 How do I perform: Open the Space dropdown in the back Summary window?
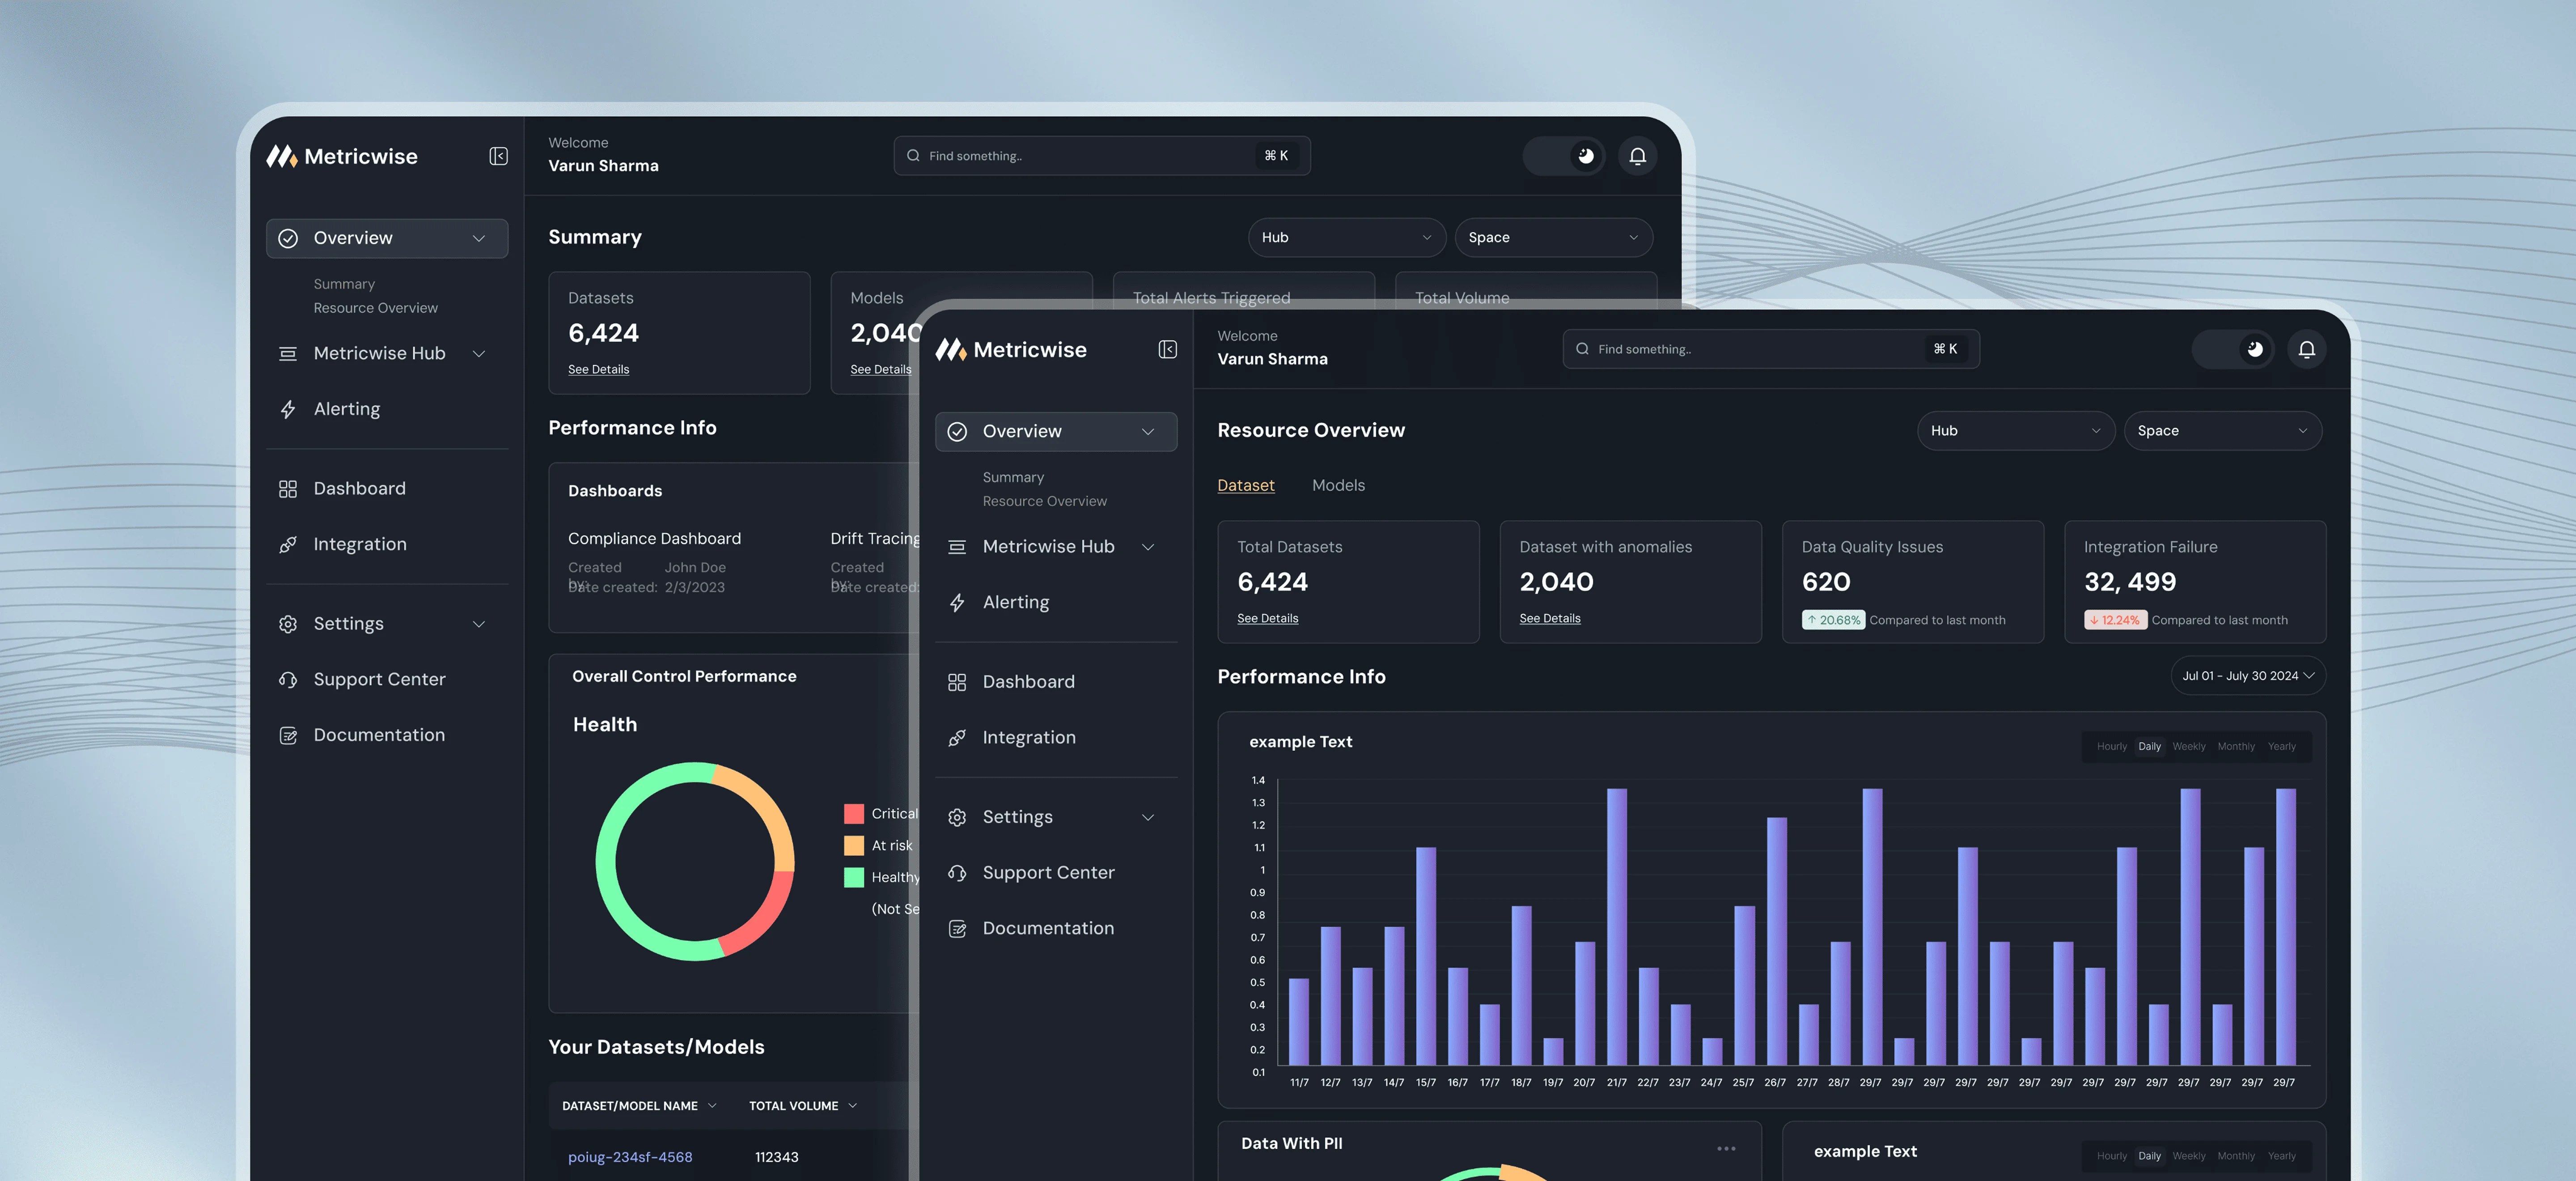pyautogui.click(x=1553, y=238)
